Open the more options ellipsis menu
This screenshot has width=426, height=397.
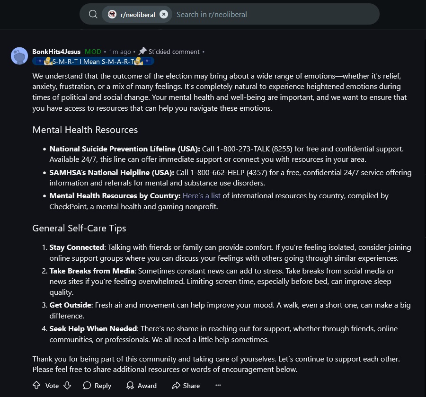218,385
